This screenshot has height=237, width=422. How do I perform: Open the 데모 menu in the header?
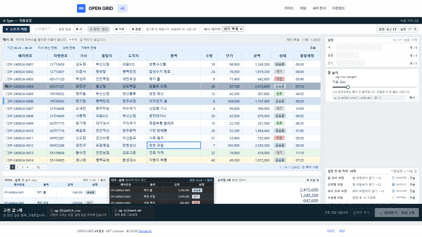coord(303,8)
